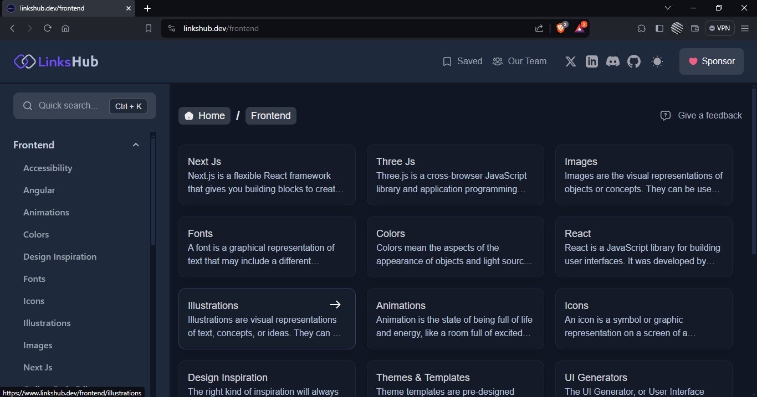Open the Images card
Screen dimensions: 757x397
pyautogui.click(x=644, y=175)
